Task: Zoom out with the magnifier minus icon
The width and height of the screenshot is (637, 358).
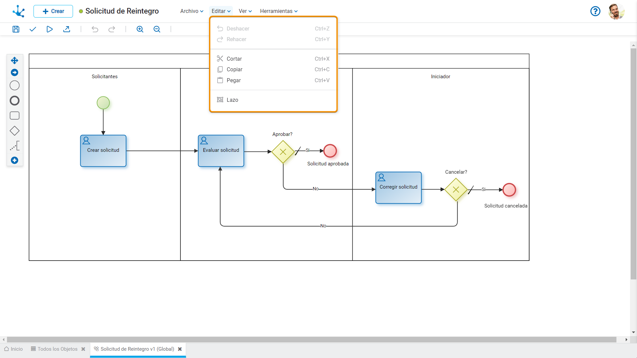Action: coord(157,29)
